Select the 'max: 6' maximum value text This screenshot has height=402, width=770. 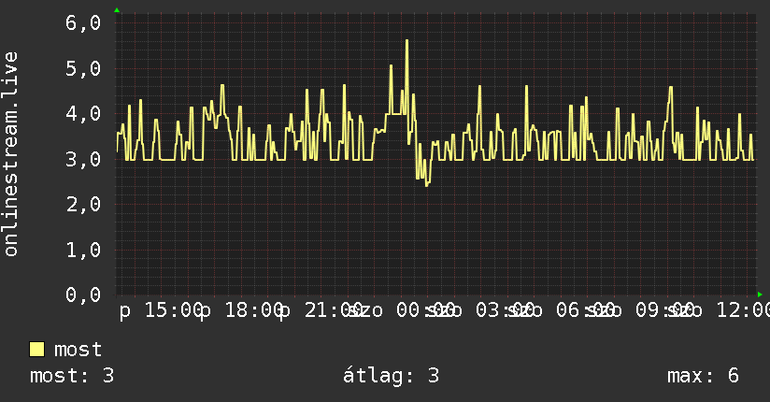click(703, 376)
